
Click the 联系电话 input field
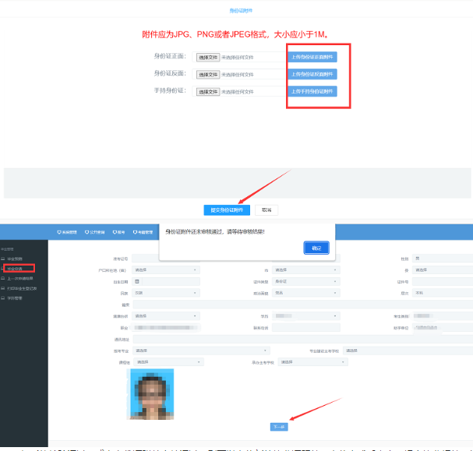point(306,328)
